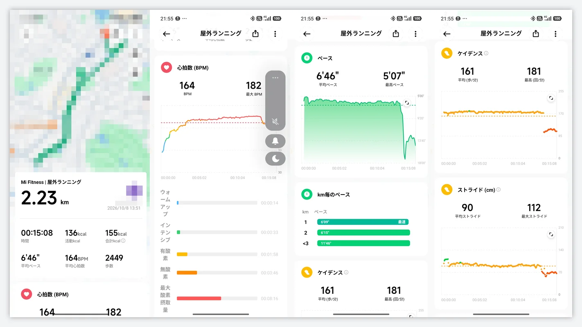Tap the volume slider in the overlay panel
The width and height of the screenshot is (582, 327).
click(275, 101)
